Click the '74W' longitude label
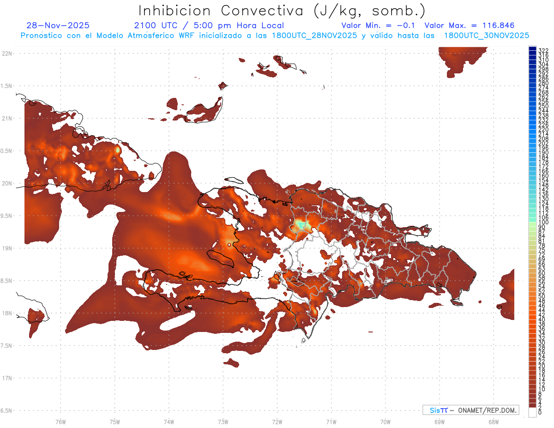Screen dimensions: 554x428 coord(169,422)
